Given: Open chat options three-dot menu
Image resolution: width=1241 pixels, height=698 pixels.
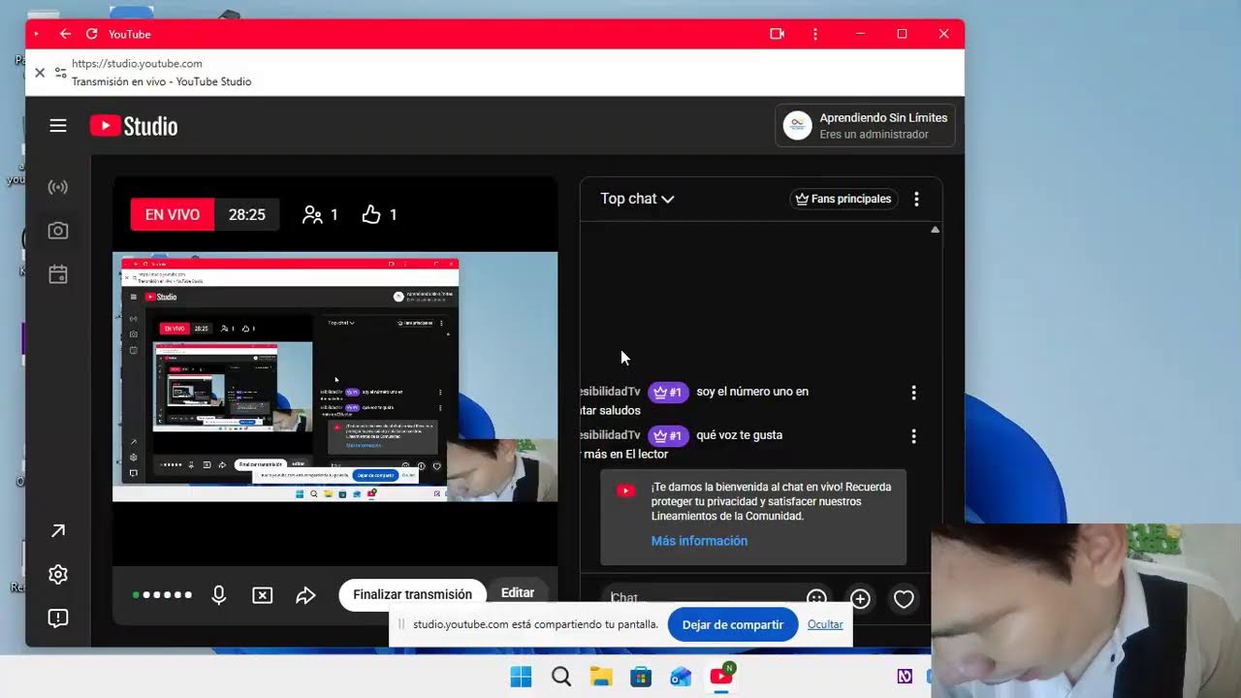Looking at the screenshot, I should pyautogui.click(x=916, y=199).
